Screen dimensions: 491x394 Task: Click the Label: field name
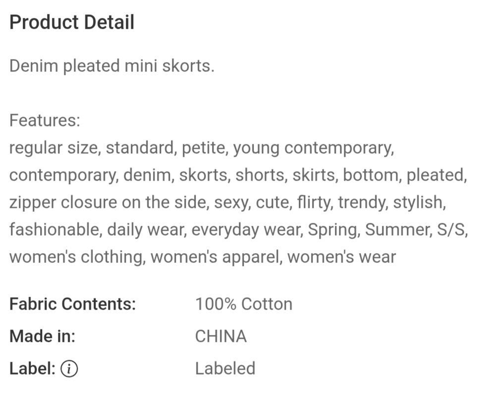pyautogui.click(x=33, y=368)
